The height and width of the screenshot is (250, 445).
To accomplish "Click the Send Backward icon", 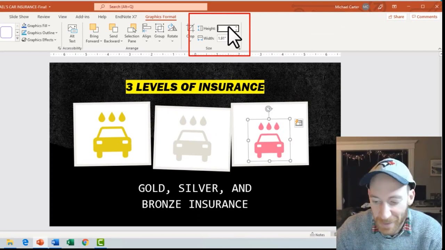I will [113, 28].
